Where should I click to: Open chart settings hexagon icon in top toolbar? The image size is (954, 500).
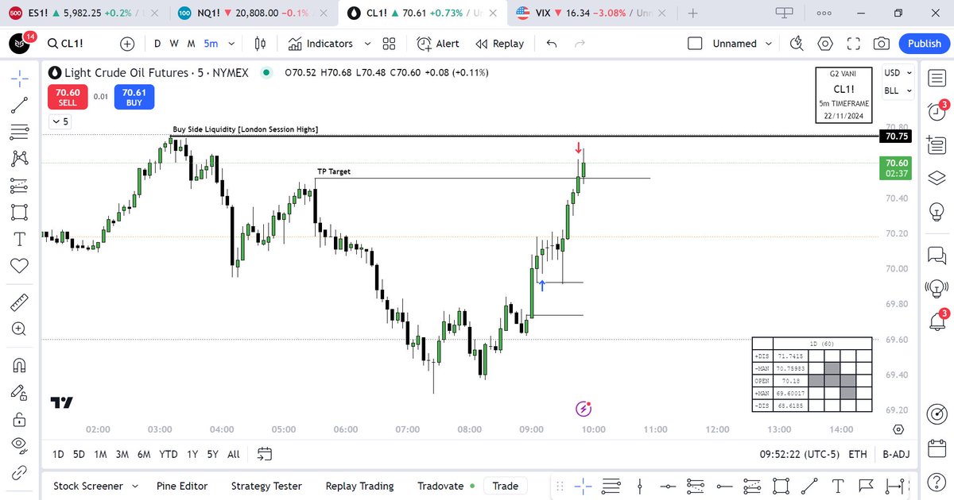point(825,44)
